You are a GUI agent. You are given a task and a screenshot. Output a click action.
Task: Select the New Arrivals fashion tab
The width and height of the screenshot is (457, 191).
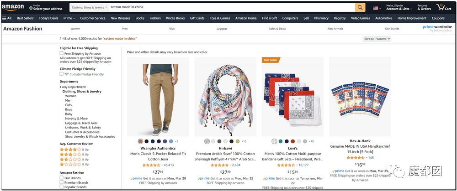(335, 28)
